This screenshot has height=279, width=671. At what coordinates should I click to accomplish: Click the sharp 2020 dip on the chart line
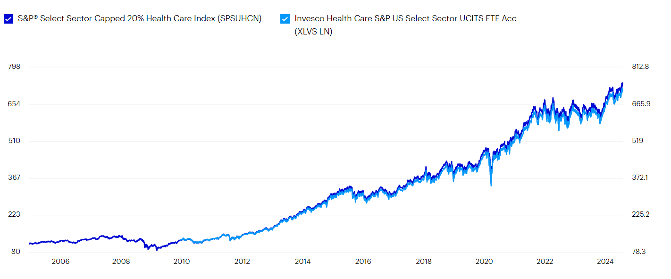pos(491,184)
